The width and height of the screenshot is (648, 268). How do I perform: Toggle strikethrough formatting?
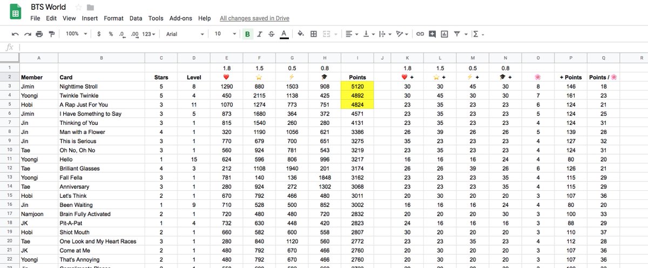272,34
